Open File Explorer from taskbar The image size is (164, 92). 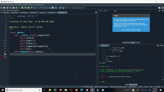(x=66, y=90)
